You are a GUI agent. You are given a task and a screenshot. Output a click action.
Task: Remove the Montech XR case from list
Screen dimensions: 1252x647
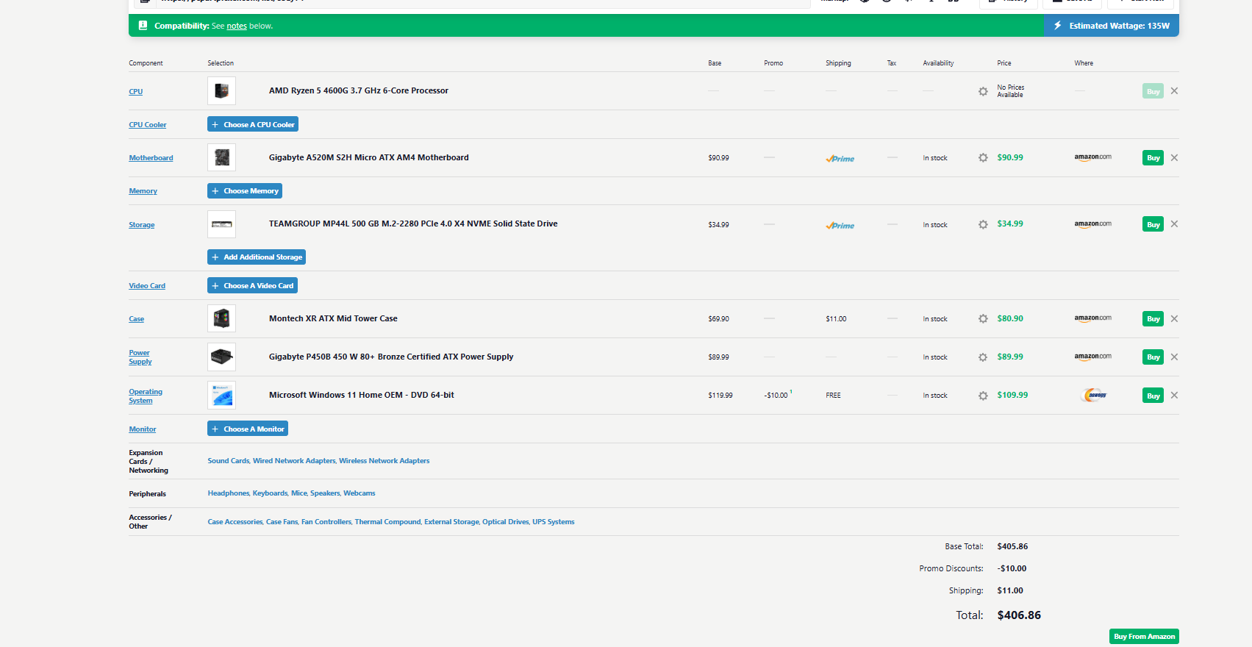tap(1174, 318)
